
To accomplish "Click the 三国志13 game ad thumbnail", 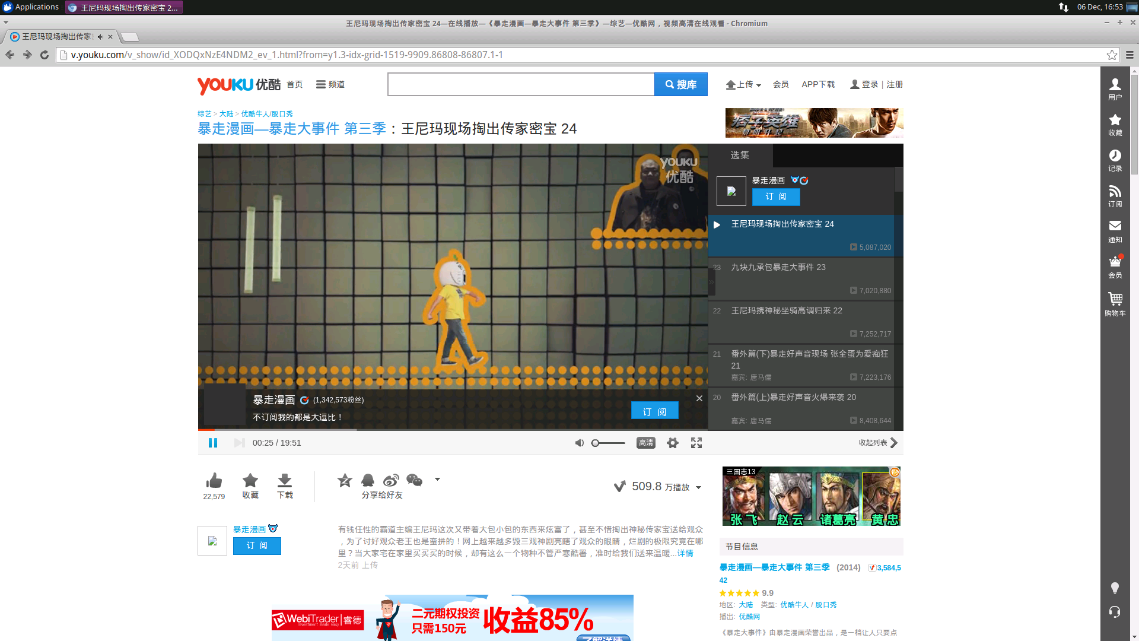I will point(811,496).
